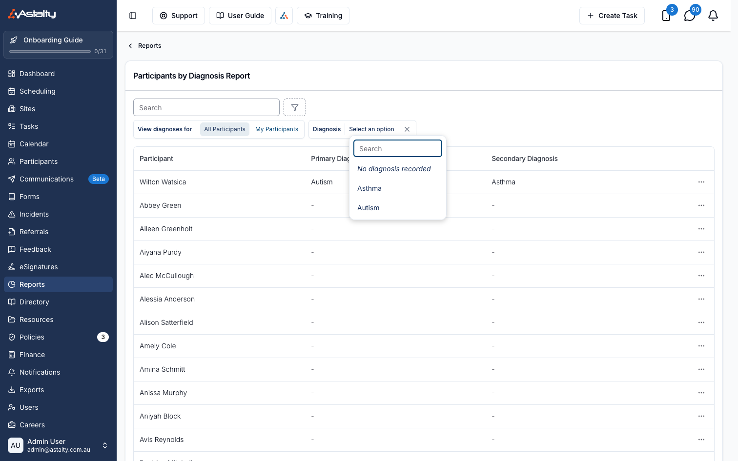738x461 pixels.
Task: Clear the Diagnosis filter with X icon
Action: coord(407,129)
